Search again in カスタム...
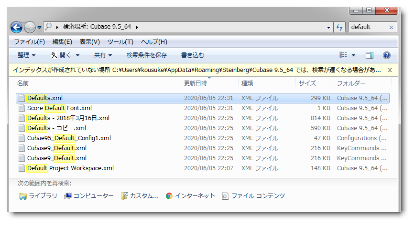The height and width of the screenshot is (225, 414). coord(140,196)
